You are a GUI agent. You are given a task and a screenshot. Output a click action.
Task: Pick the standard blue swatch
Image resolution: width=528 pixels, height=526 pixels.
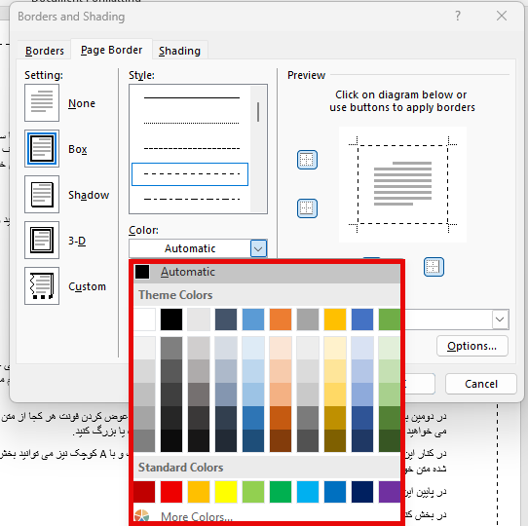335,492
